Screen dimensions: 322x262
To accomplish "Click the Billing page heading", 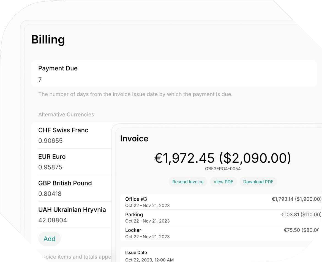I will [48, 39].
